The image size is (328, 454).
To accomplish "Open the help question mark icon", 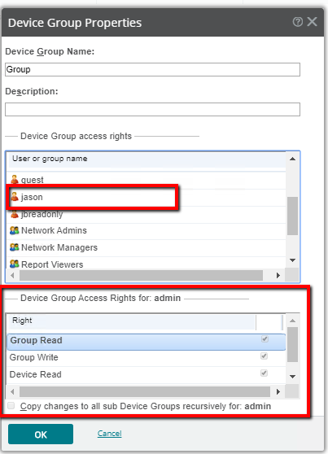I will tap(298, 22).
